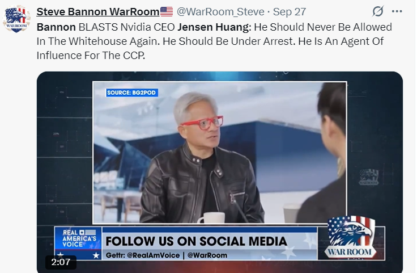The height and width of the screenshot is (273, 417).
Task: Click the Real America's Voice logo
Action: tap(78, 243)
